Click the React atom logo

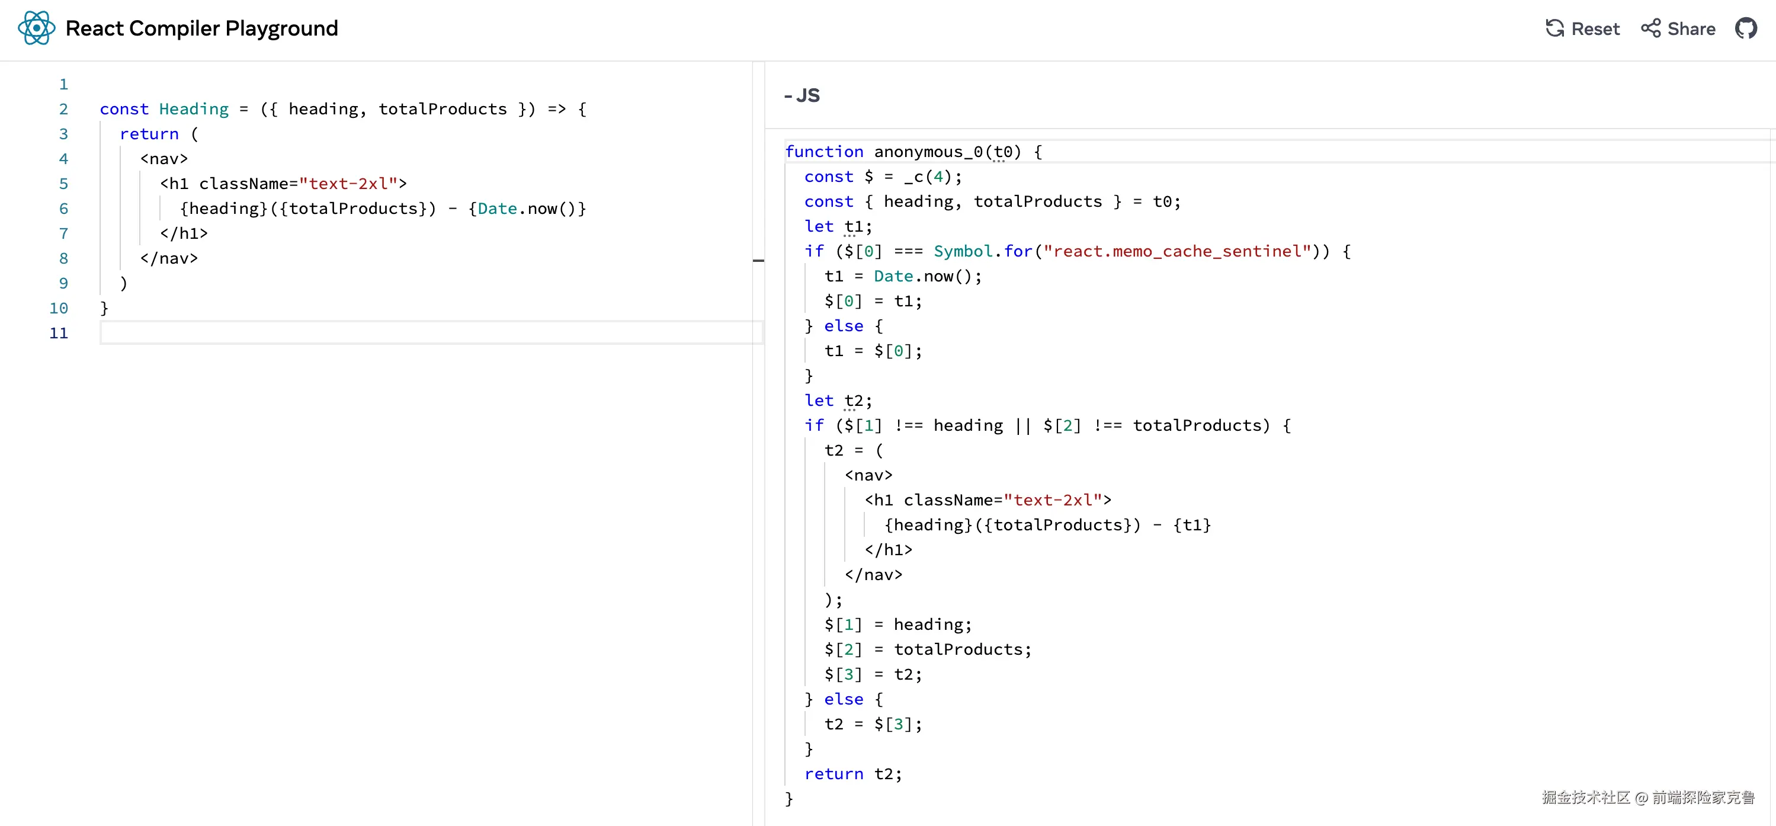coord(36,28)
